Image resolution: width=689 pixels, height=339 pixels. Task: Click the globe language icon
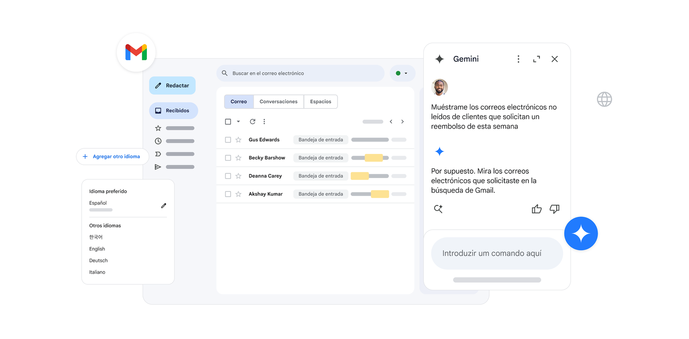604,99
